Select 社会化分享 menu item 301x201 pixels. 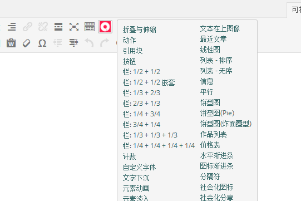click(x=216, y=198)
